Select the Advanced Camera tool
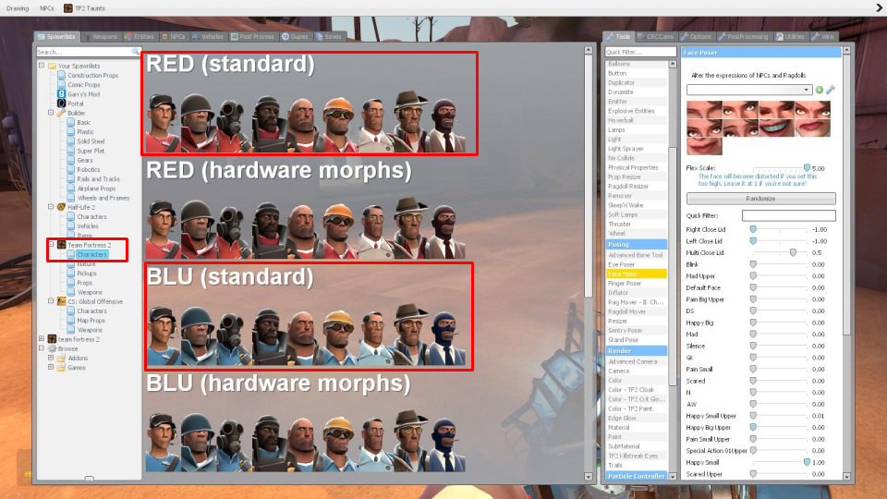Viewport: 887px width, 499px height. [x=637, y=361]
